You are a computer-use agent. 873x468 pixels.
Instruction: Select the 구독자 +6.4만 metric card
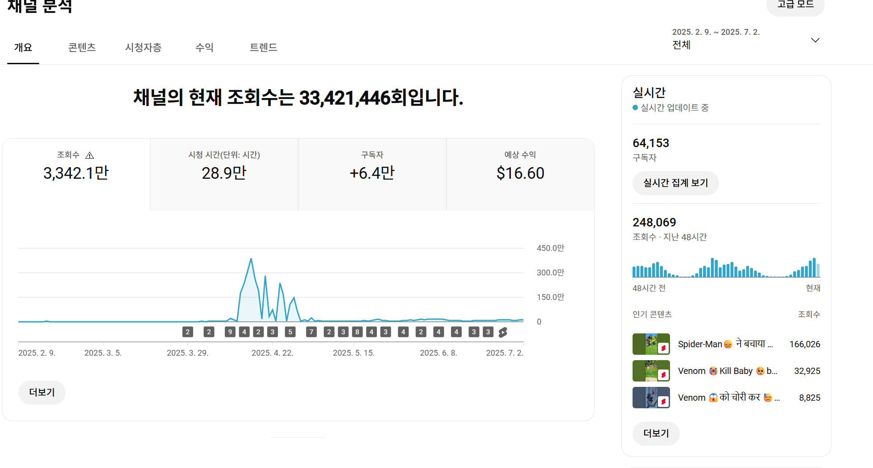[x=372, y=174]
